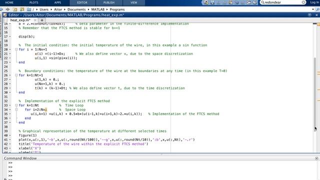Click the root folder icon in address bar

pyautogui.click(x=29, y=9)
